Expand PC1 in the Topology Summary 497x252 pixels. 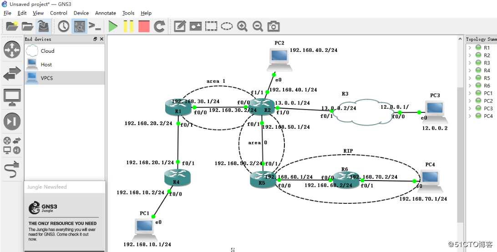coord(470,93)
